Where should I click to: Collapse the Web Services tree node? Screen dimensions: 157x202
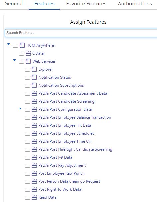click(15, 60)
